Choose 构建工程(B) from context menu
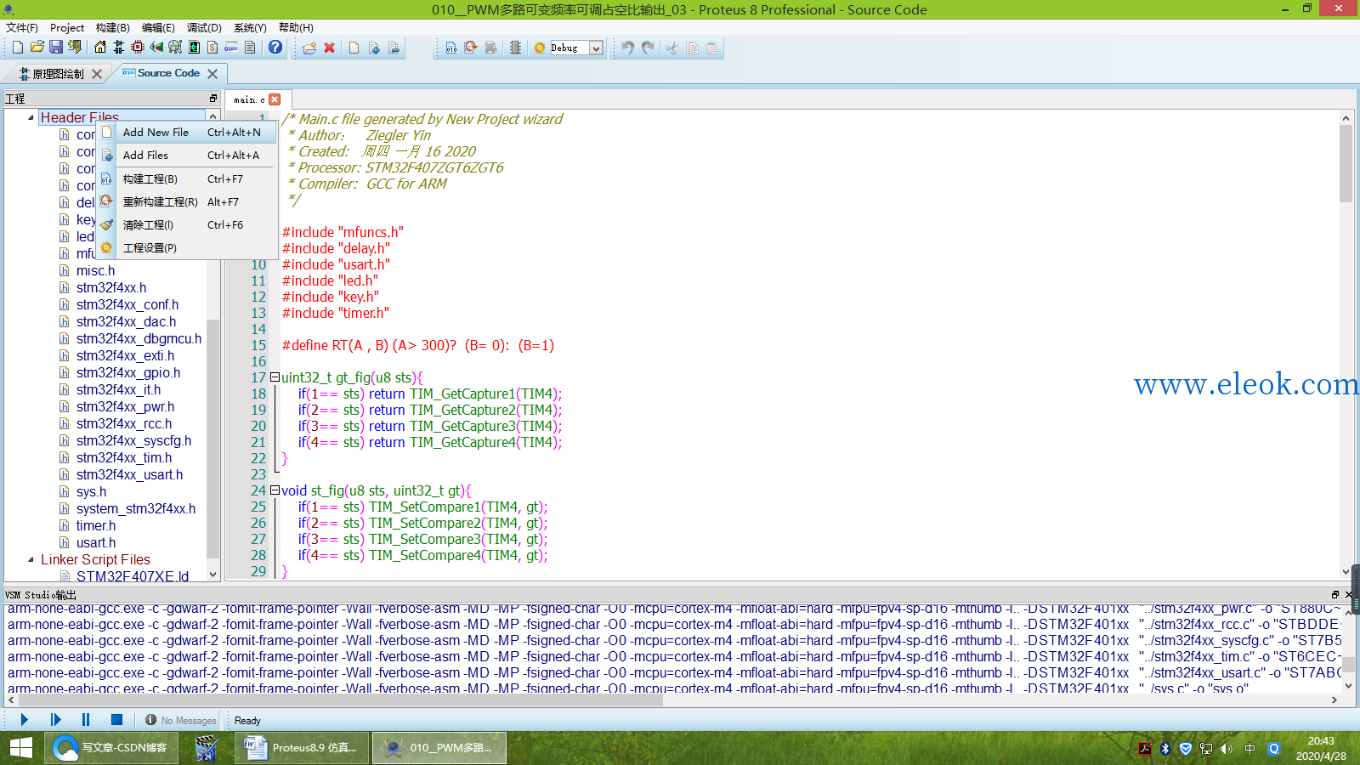 click(x=186, y=179)
